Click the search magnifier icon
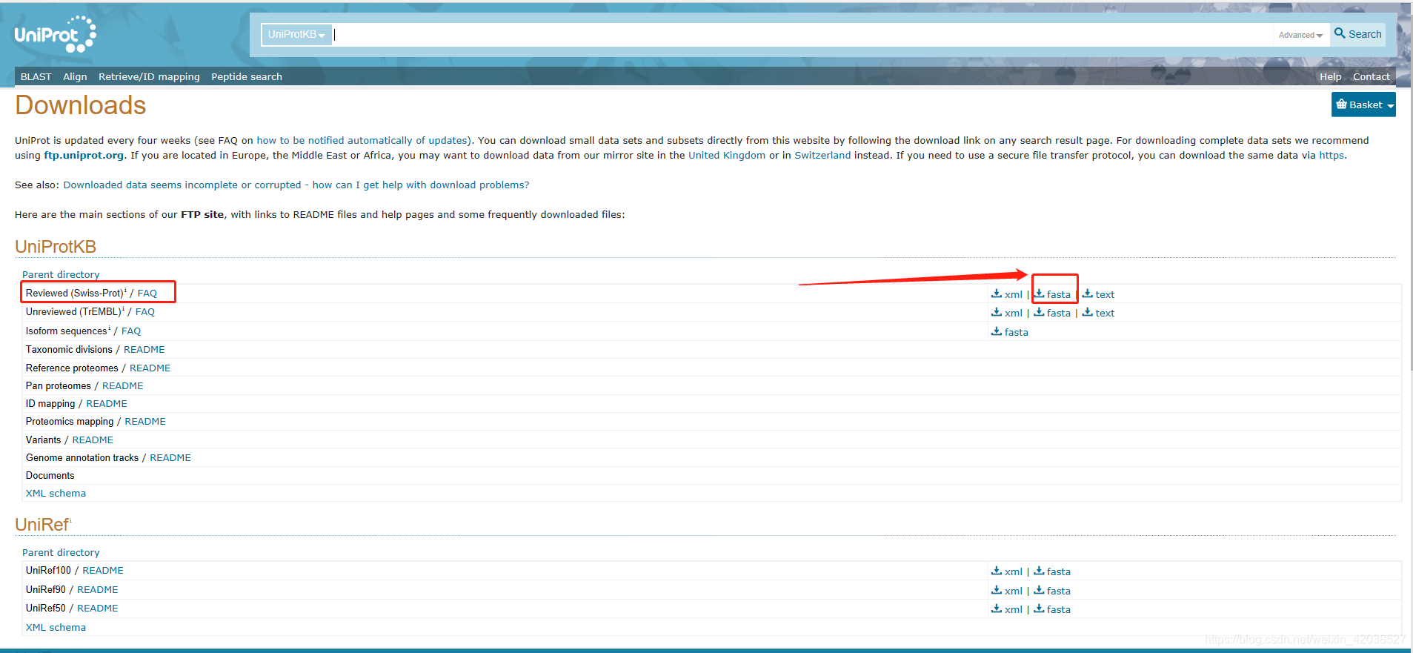Image resolution: width=1413 pixels, height=653 pixels. tap(1340, 33)
